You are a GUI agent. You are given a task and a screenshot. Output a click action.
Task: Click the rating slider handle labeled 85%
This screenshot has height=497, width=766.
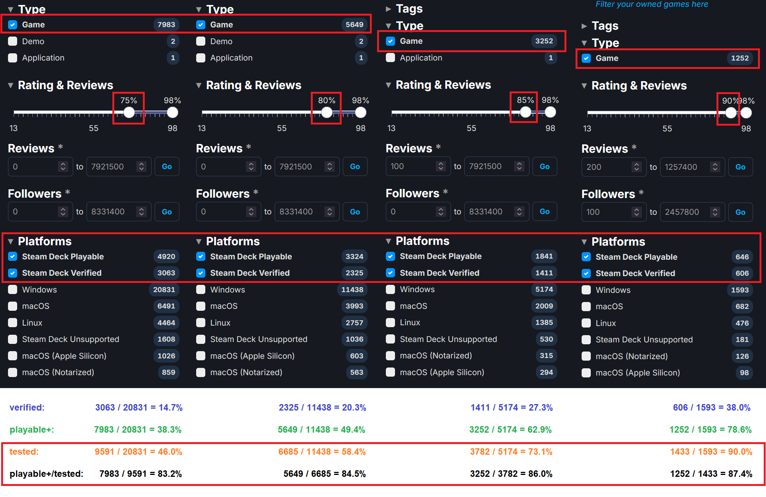[x=525, y=112]
